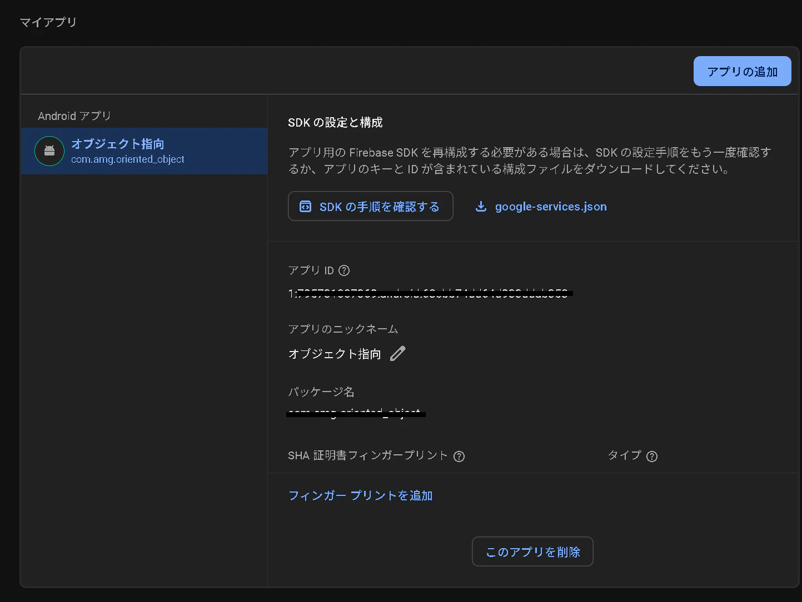Click the パッケージ名 label

(321, 392)
